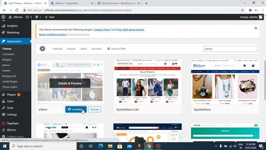
Task: Click the Installing button for eStore
Action: point(76,109)
